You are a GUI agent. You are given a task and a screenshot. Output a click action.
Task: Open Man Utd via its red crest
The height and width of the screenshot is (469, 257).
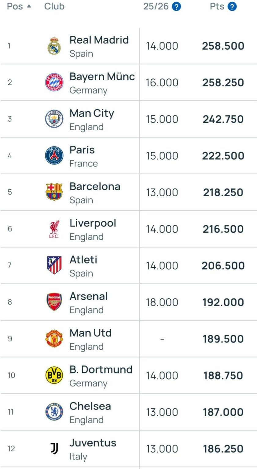click(x=54, y=339)
